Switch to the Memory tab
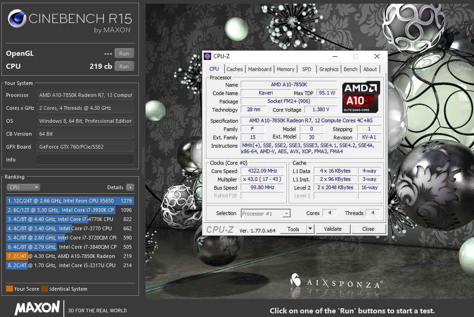Viewport: 474px width, 317px height. coord(286,69)
